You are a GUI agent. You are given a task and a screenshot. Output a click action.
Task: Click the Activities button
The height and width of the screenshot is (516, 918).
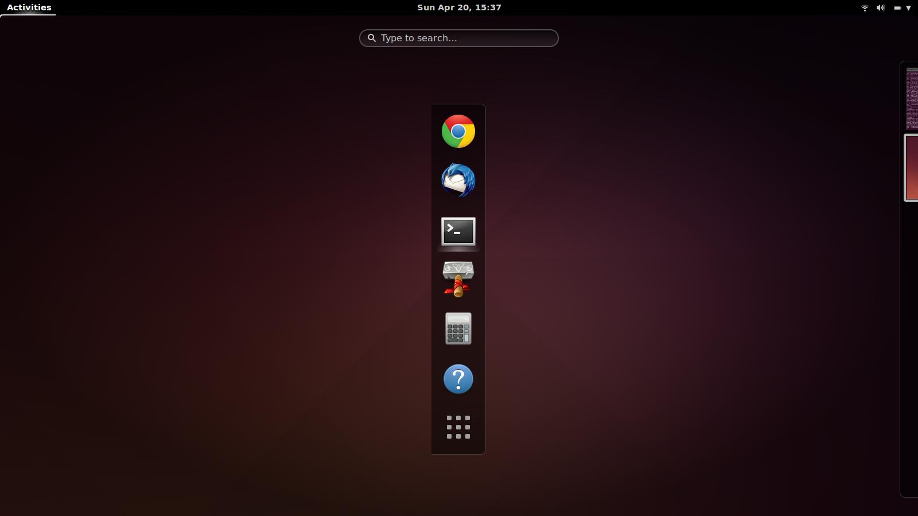28,7
